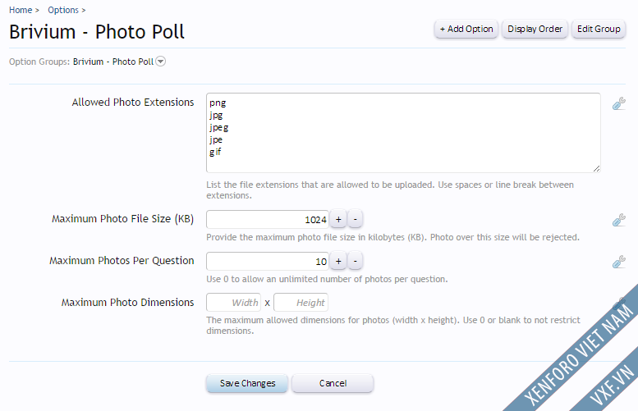Increase Maximum Photo File Size with plus
638x411 pixels.
[338, 220]
